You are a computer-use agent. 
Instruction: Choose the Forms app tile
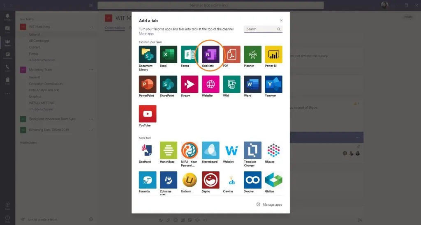pyautogui.click(x=189, y=55)
